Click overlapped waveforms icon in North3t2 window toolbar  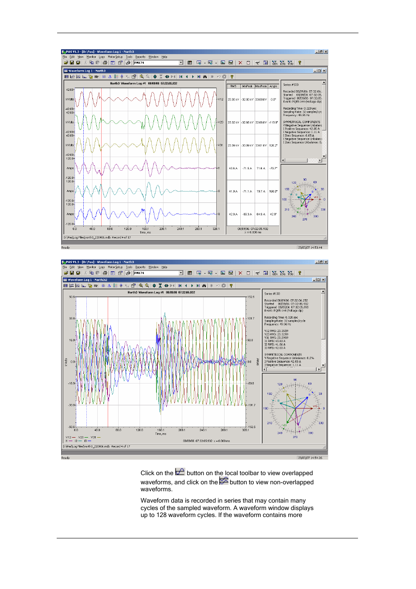click(x=72, y=286)
